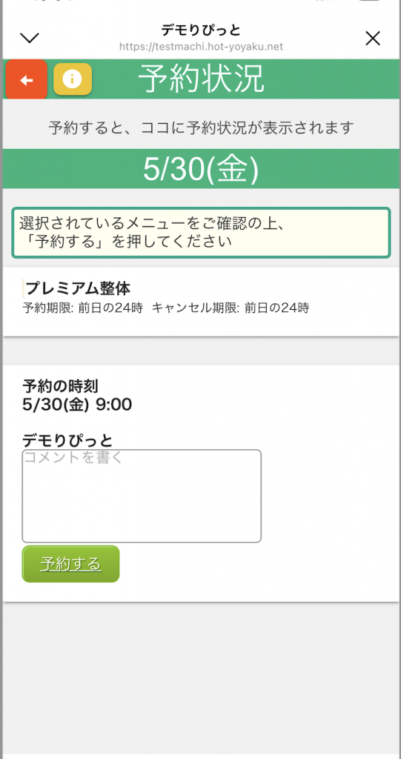Tap the 予約の時刻 heading
This screenshot has height=759, width=401.
click(x=61, y=385)
